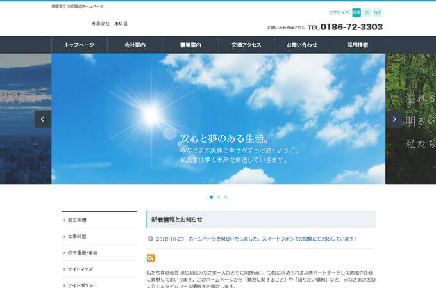436x288 pixels.
Task: Navigate to 交通アクセス page
Action: tap(246, 45)
